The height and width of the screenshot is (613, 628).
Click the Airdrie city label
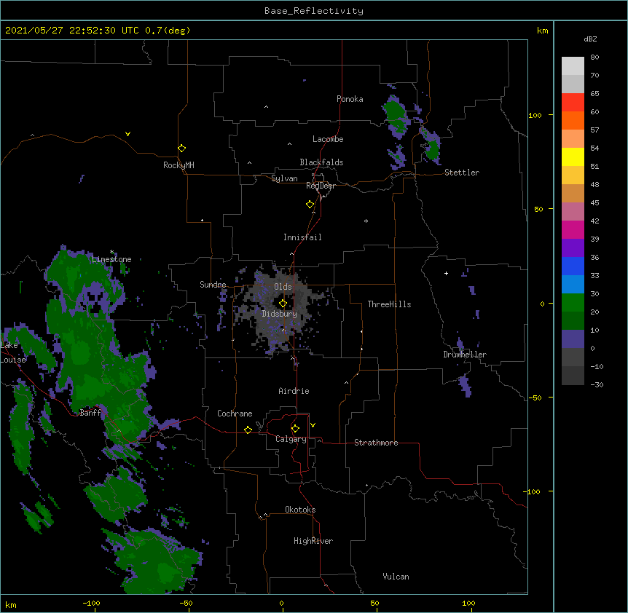pos(294,391)
